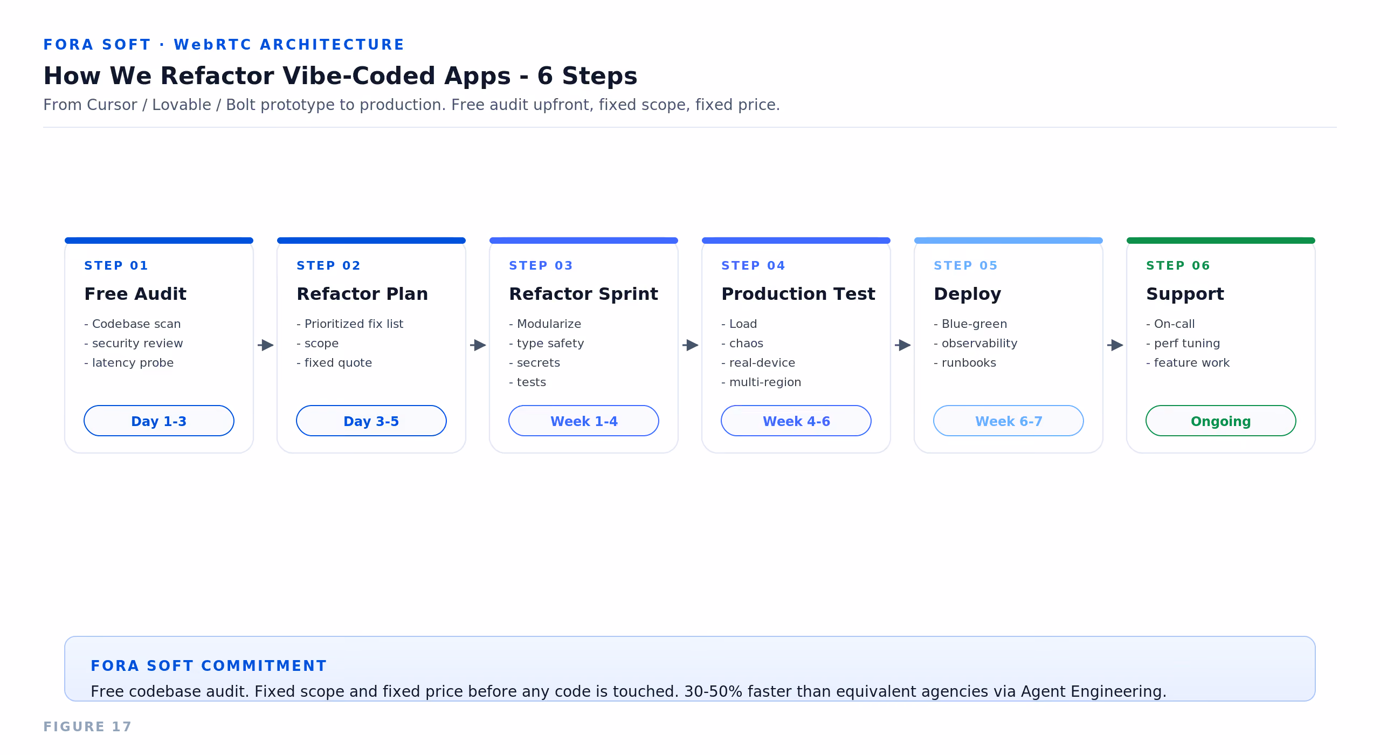Screen dimensions: 1380x755
Task: Click the 'chaos' bullet
Action: click(742, 343)
